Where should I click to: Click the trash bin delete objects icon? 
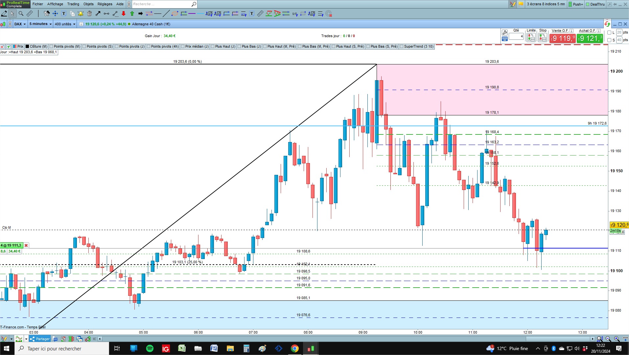(89, 13)
